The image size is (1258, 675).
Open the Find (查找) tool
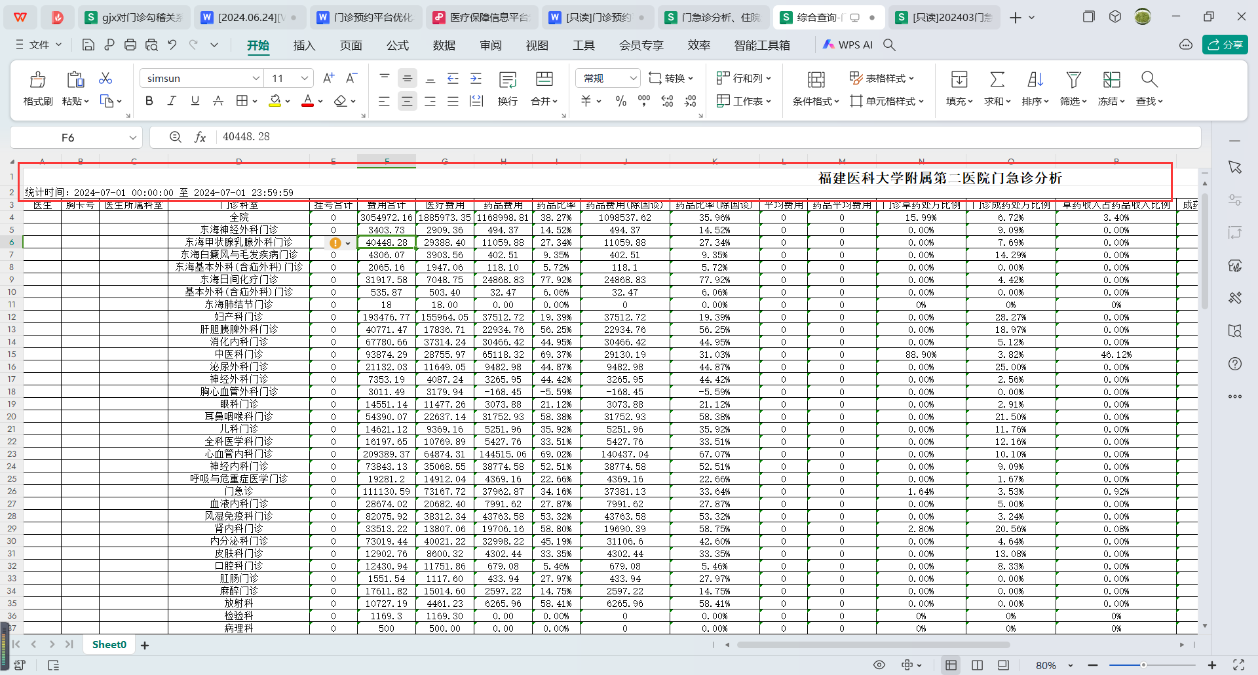click(x=1149, y=87)
